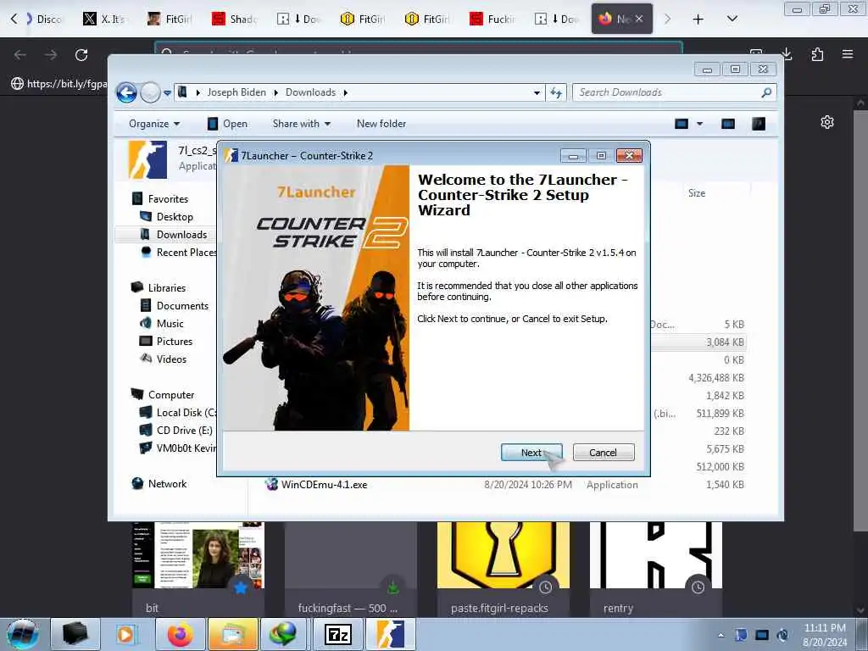Click the 4,326,488 KB file size cell
Image resolution: width=868 pixels, height=651 pixels.
point(716,377)
